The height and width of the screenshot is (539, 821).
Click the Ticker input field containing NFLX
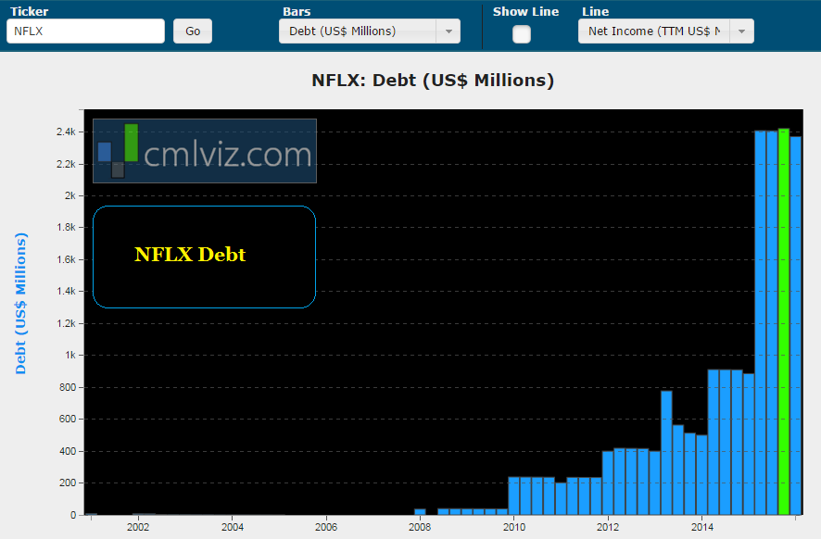coord(86,31)
